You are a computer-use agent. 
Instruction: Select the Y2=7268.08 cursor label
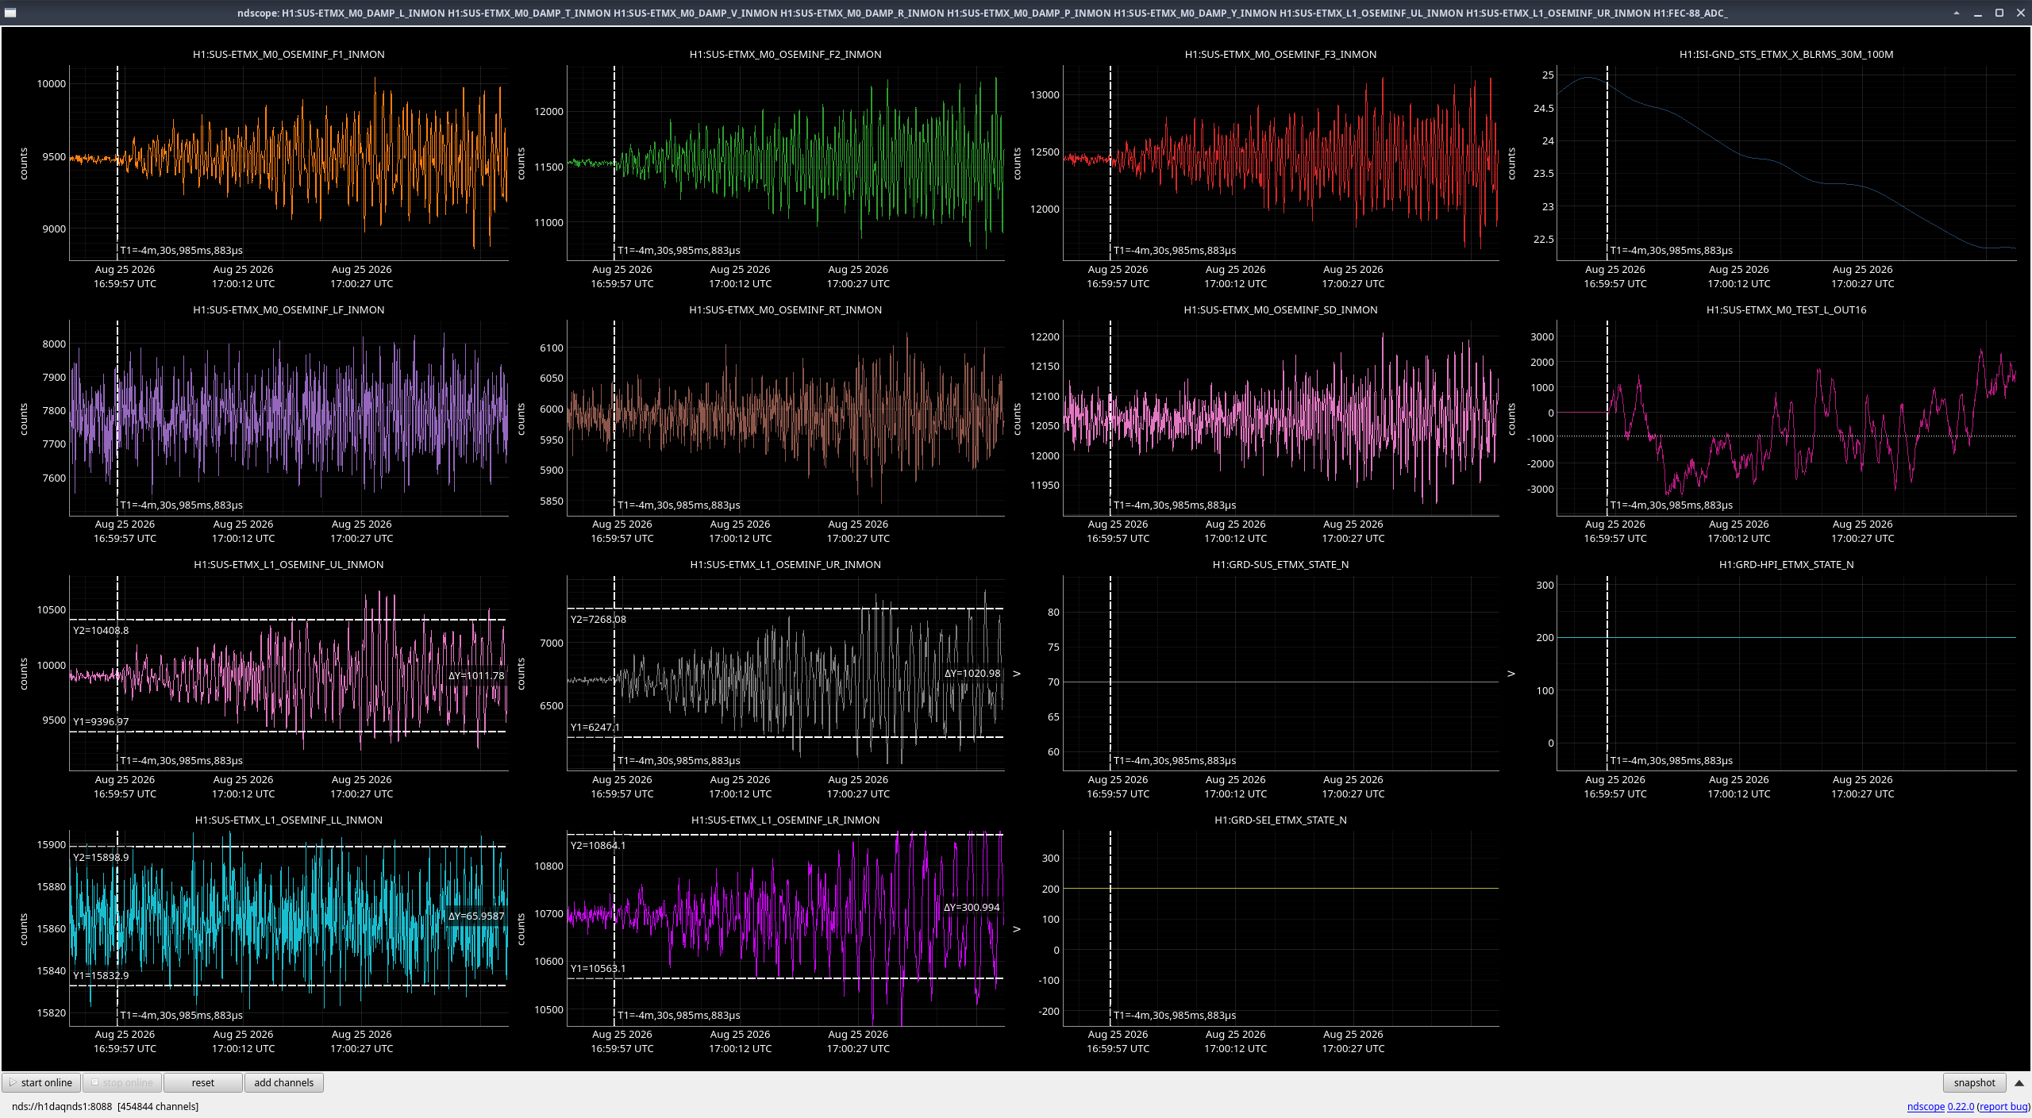(598, 620)
